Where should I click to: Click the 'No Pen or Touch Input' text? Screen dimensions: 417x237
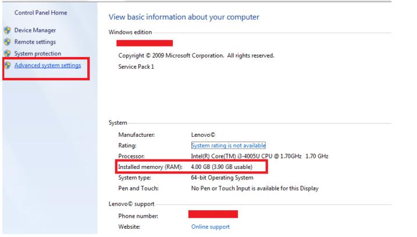point(255,188)
